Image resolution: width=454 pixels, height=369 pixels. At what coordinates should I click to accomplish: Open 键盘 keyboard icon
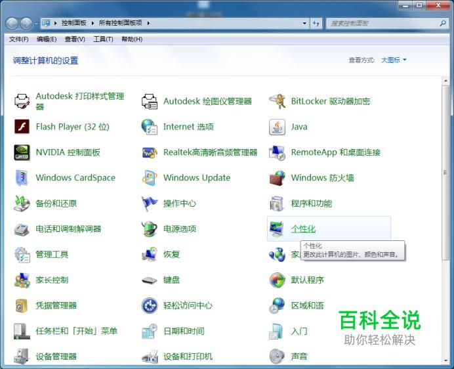pos(150,280)
